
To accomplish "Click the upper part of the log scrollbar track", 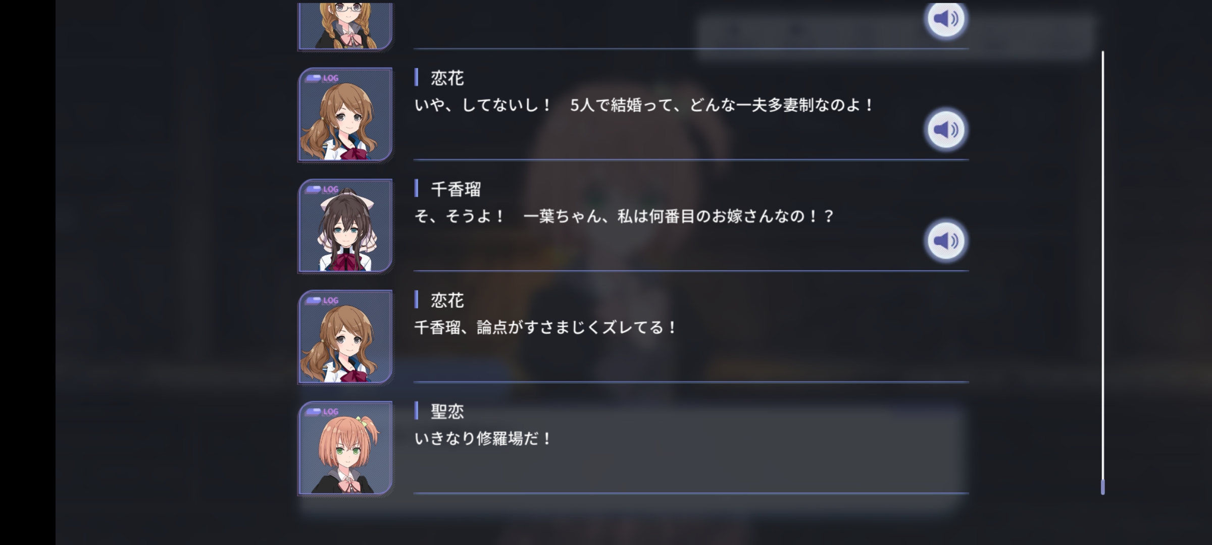I will 1102,151.
